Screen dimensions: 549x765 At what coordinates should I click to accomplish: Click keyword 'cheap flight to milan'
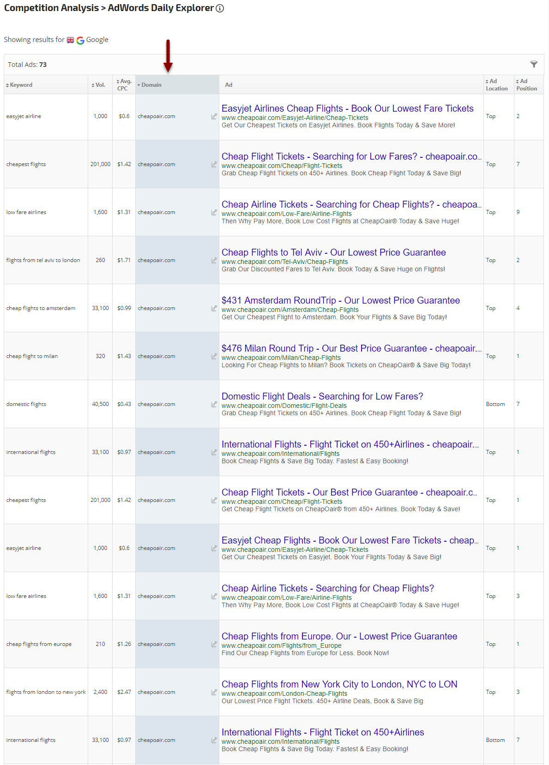pos(32,356)
